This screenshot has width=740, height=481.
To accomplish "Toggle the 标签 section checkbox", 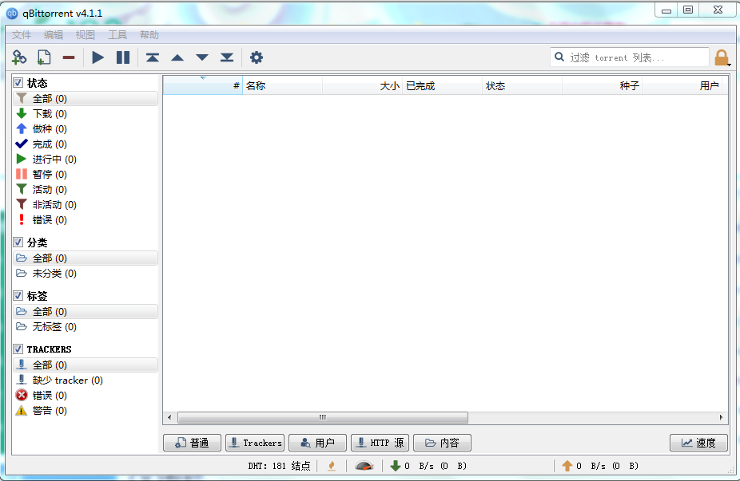I will [18, 296].
